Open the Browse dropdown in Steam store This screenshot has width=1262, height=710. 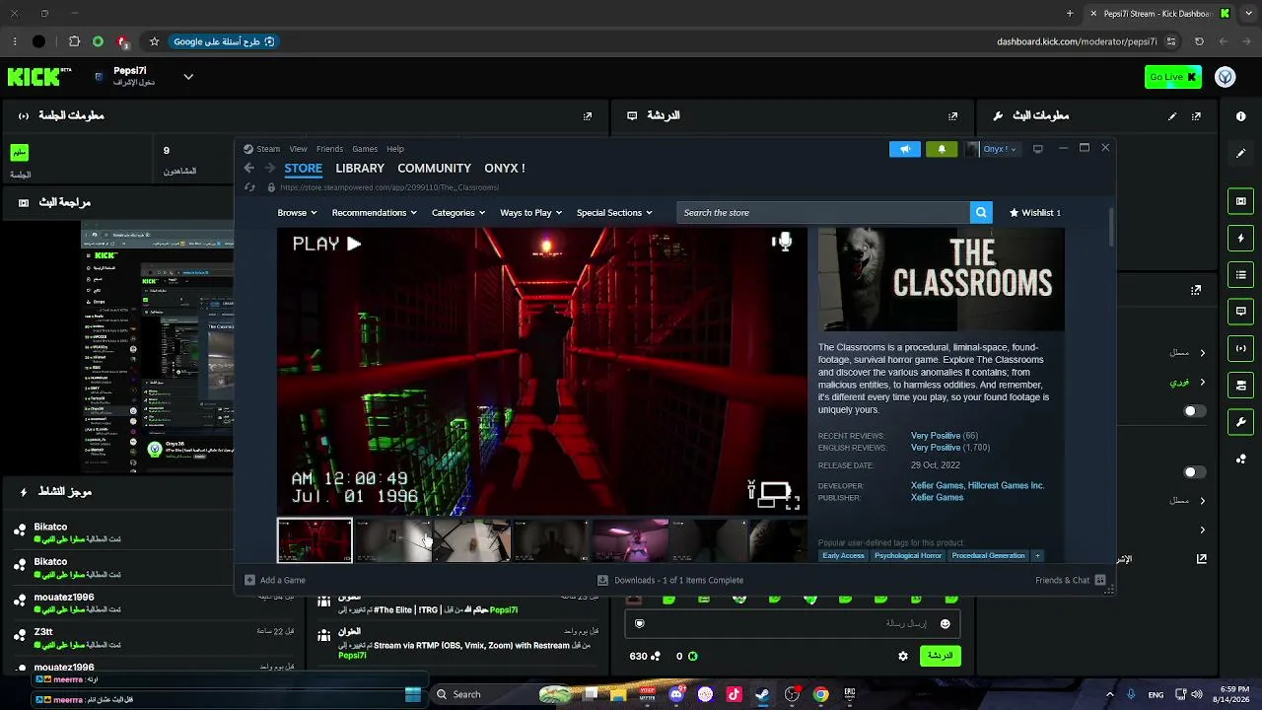click(x=297, y=212)
